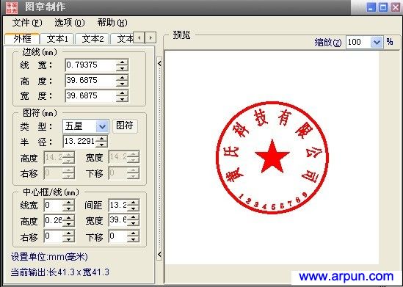Image resolution: width=403 pixels, height=287 pixels.
Task: Decrease 中心框/线 右移 with down arrow
Action: point(68,239)
